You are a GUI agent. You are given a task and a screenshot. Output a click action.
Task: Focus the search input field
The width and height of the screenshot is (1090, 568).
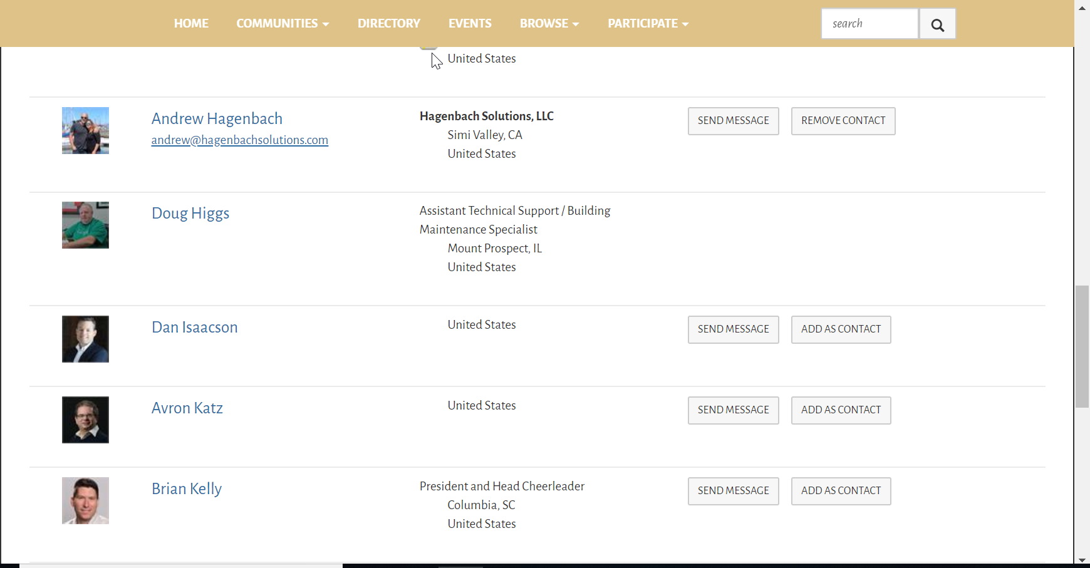point(870,24)
